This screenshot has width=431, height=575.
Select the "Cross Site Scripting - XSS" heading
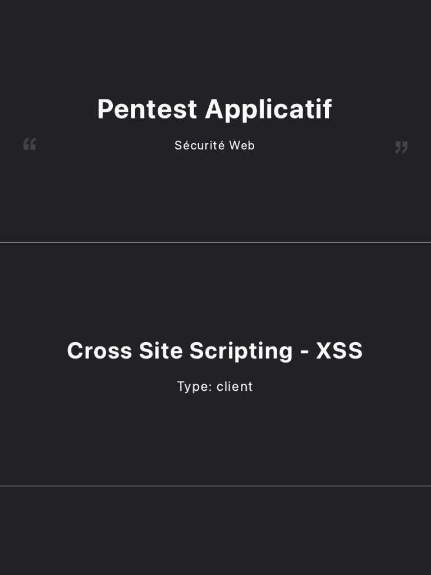[214, 351]
